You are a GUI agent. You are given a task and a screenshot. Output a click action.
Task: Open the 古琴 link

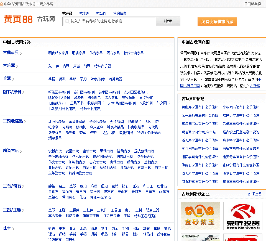(x=66, y=66)
